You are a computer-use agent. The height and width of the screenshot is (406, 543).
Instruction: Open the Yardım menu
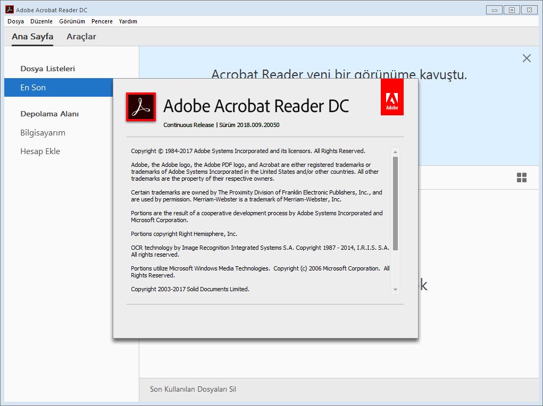[128, 21]
